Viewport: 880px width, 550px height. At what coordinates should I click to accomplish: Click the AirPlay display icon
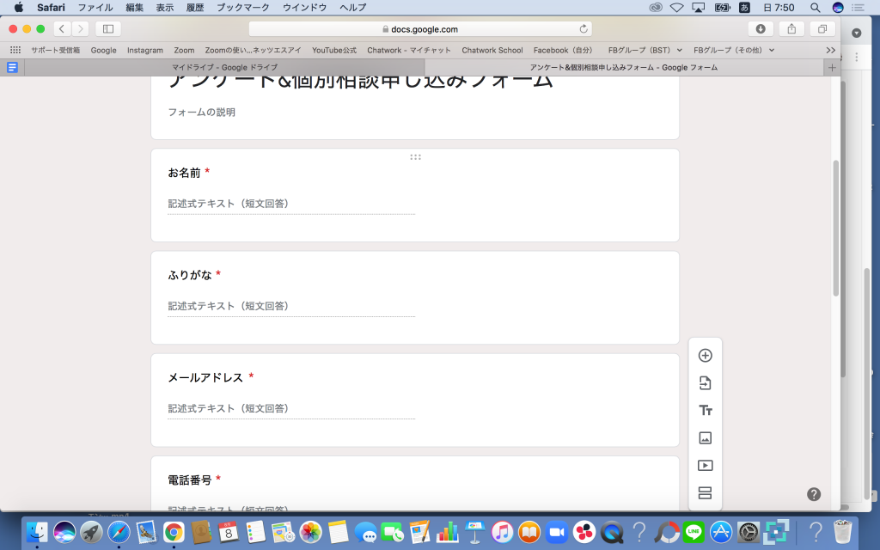[x=698, y=7]
